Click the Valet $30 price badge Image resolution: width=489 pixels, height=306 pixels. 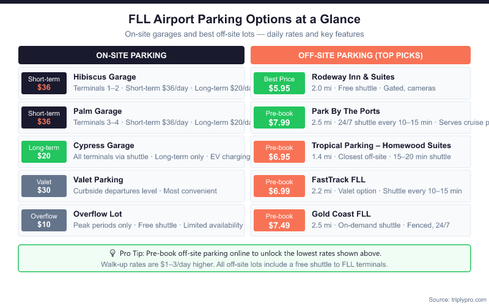point(44,186)
